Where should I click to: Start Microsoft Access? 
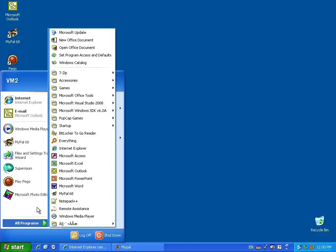click(x=82, y=156)
